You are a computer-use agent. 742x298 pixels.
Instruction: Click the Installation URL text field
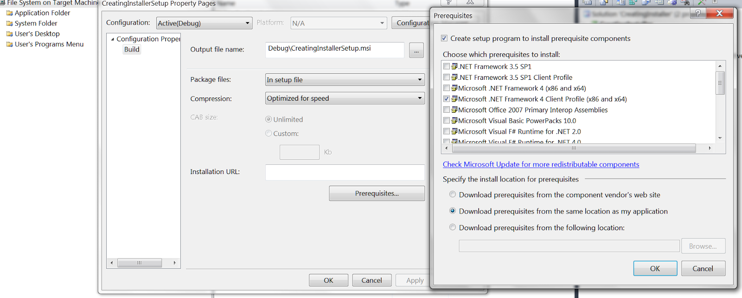[x=345, y=172]
